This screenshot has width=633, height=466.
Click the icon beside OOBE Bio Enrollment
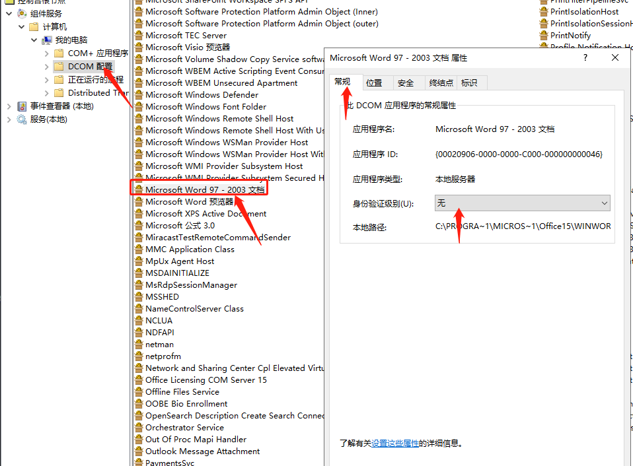(x=139, y=404)
